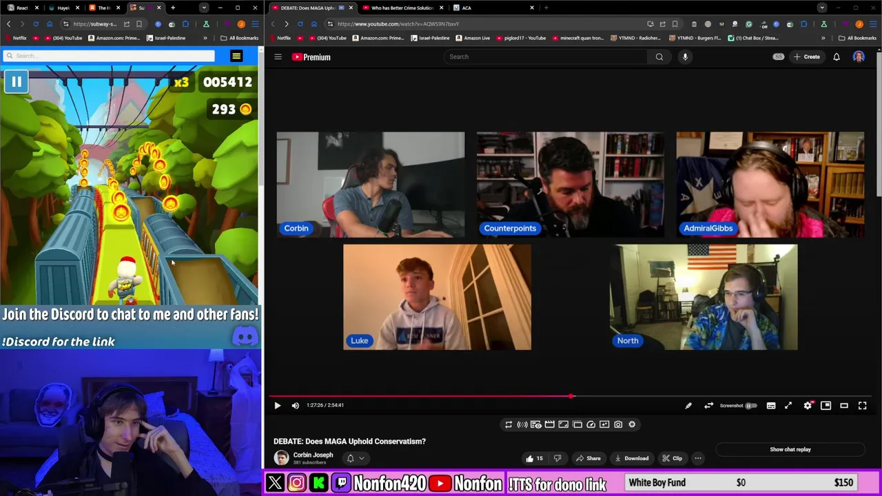The width and height of the screenshot is (882, 496).
Task: Click the loop icon in enhancer toolbar
Action: pos(509,424)
